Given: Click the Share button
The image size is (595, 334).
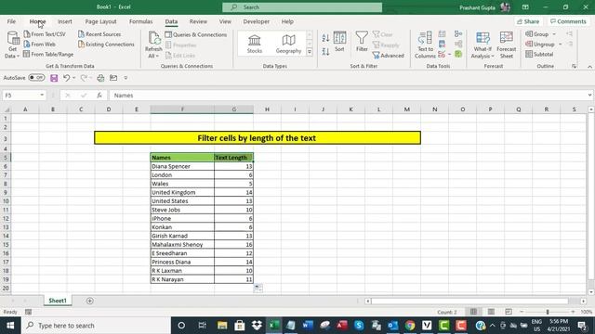Looking at the screenshot, I should [x=528, y=21].
